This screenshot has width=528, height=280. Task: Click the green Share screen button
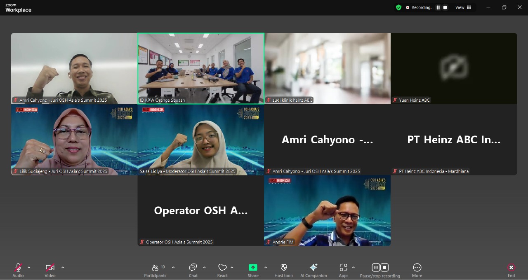[x=253, y=268]
